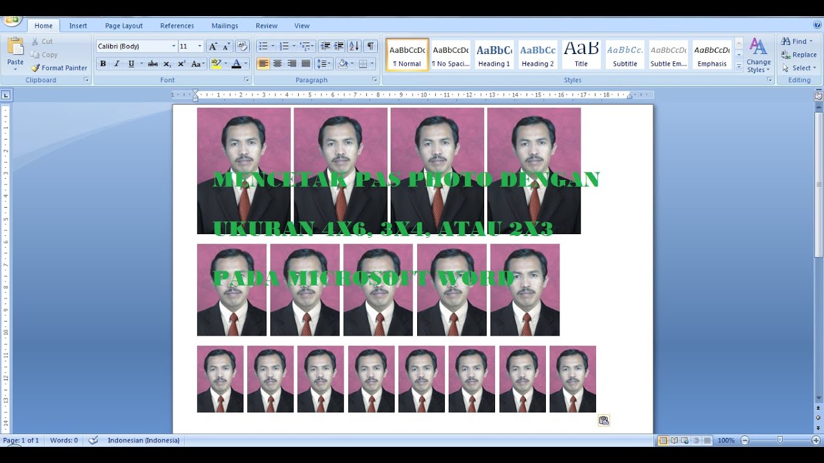This screenshot has height=463, width=824.
Task: Open the font color dropdown arrow
Action: coord(245,64)
